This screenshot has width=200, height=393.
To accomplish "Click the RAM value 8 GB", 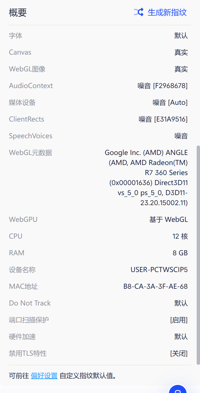I will tap(180, 253).
